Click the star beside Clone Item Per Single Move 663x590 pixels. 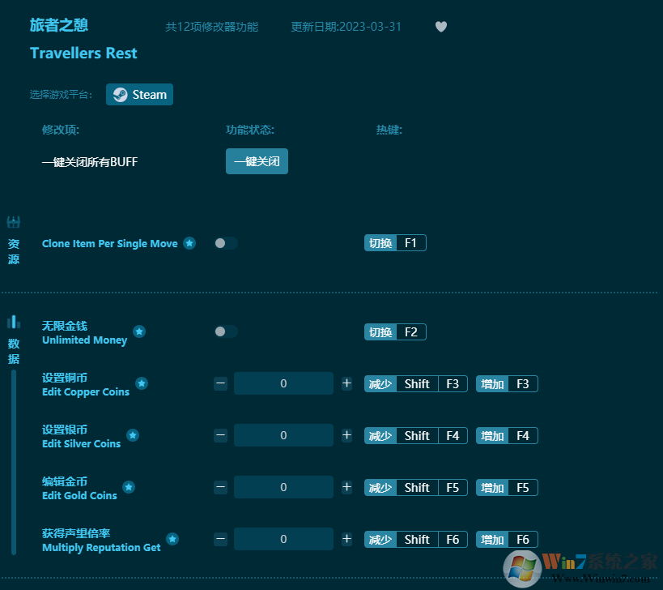(x=189, y=242)
